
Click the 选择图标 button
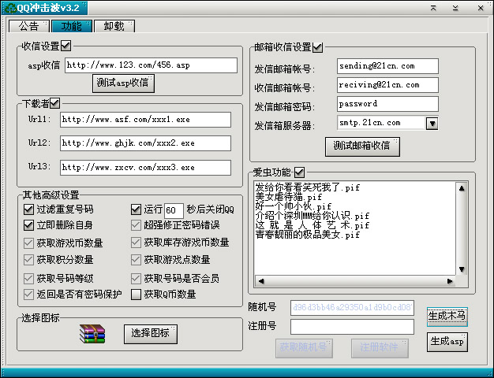point(151,334)
